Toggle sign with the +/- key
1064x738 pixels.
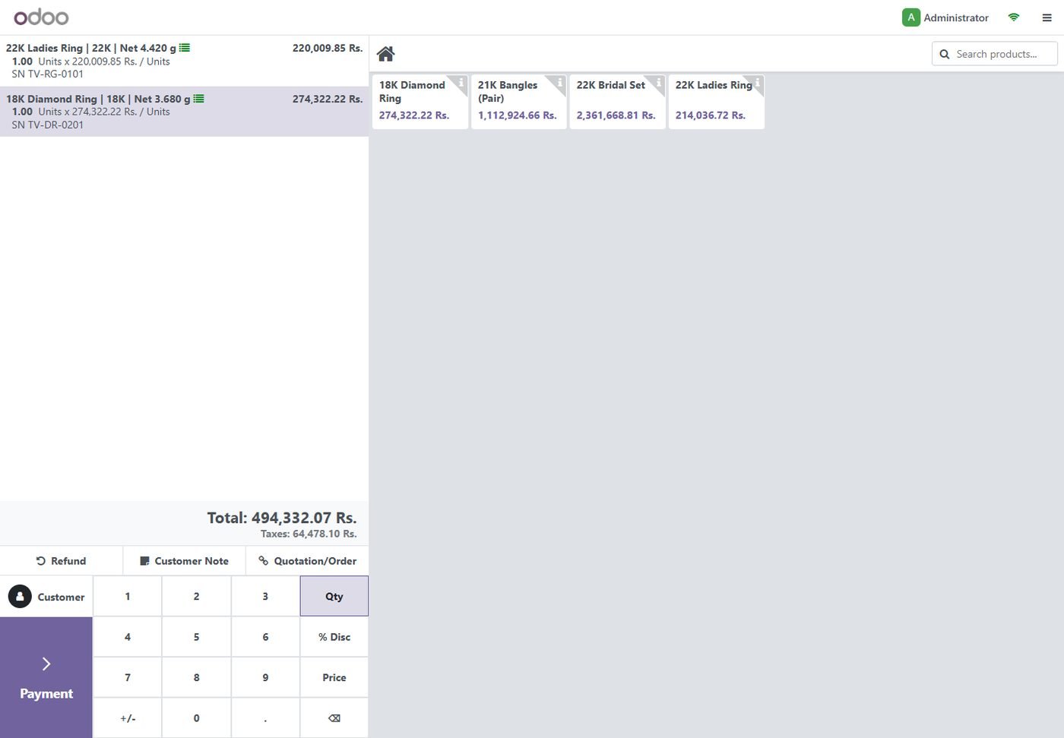click(x=128, y=718)
